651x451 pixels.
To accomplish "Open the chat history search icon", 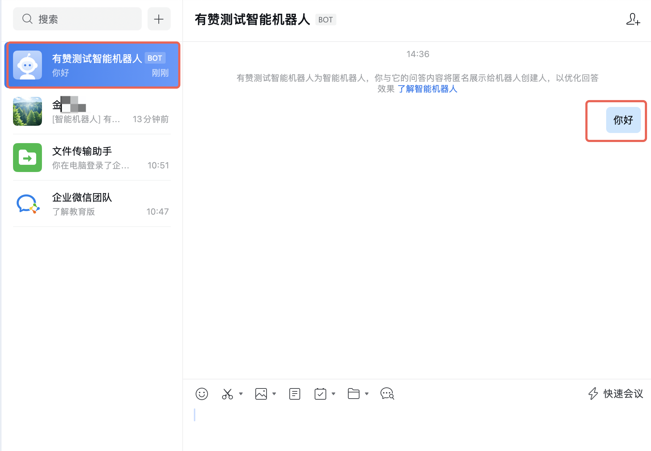I will coord(387,394).
